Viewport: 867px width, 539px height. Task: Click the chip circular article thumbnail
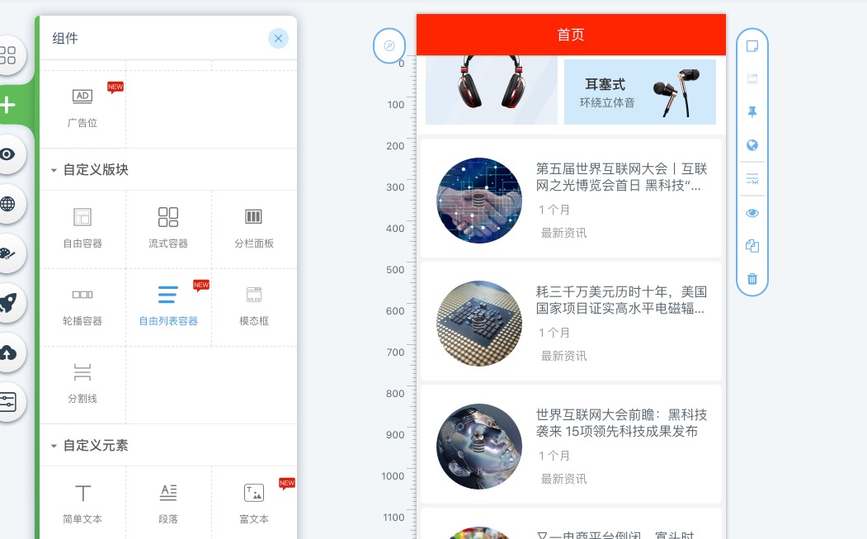479,324
